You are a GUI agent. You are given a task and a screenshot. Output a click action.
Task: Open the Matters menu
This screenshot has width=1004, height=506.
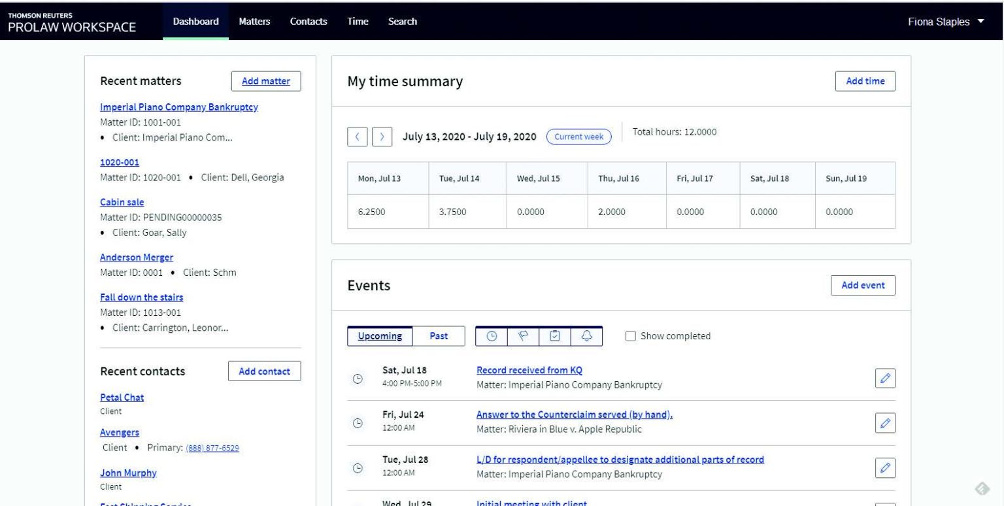point(254,21)
